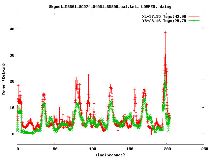Click the 40 tick label on the y-axis

pyautogui.click(x=12, y=29)
